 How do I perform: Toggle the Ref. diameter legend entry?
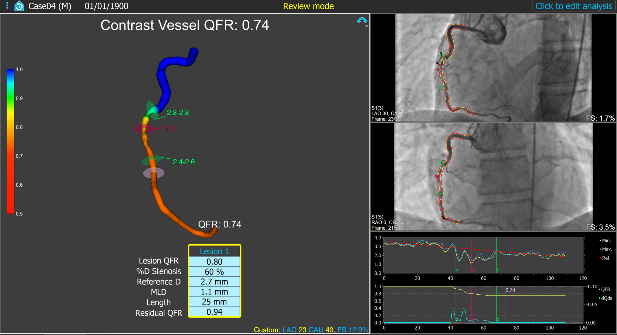click(x=606, y=258)
